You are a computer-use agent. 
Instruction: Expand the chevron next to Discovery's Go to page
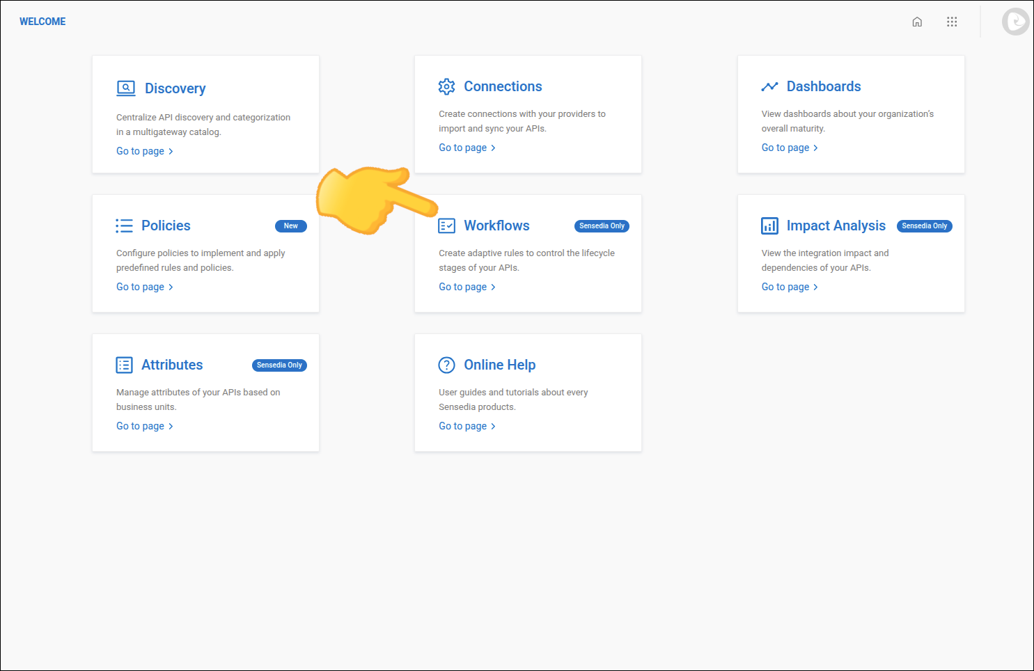[x=171, y=150]
